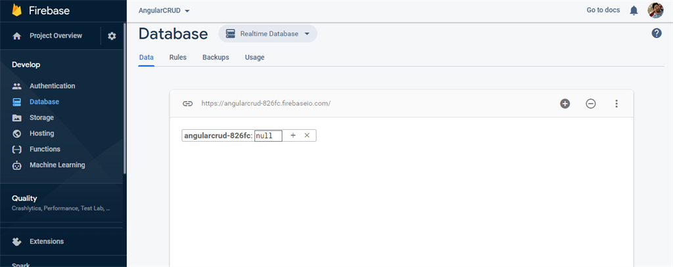Click the sidebar vertical scrollbar
This screenshot has height=267, width=673.
pos(125,98)
